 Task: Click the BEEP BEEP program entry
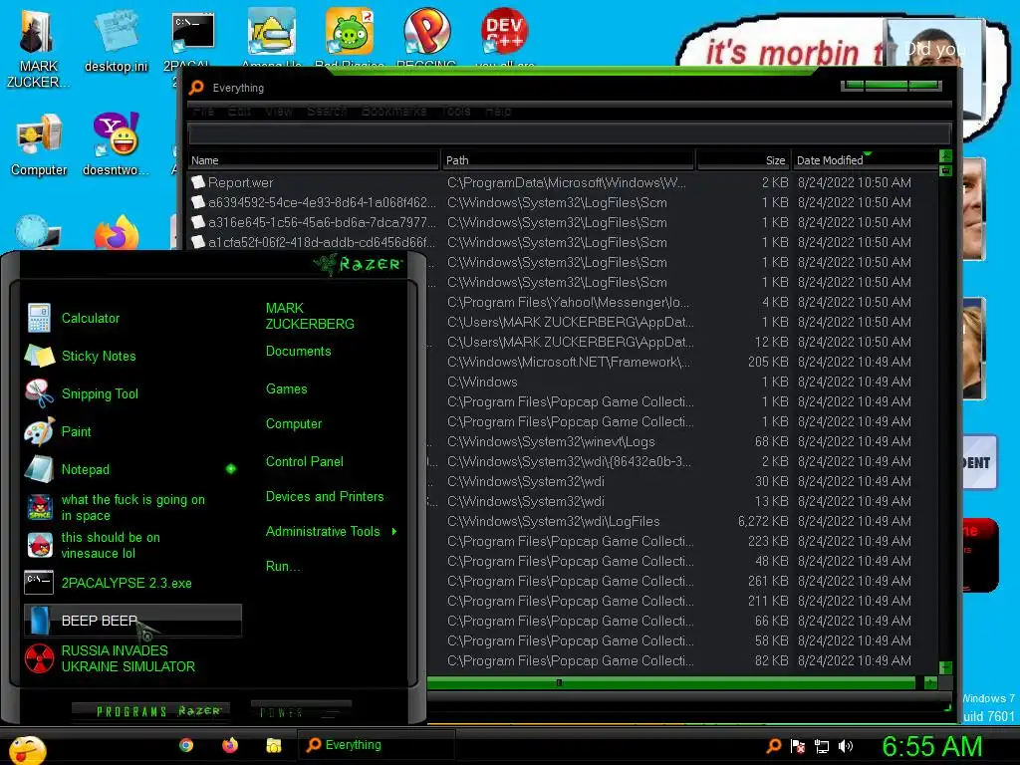[x=132, y=620]
